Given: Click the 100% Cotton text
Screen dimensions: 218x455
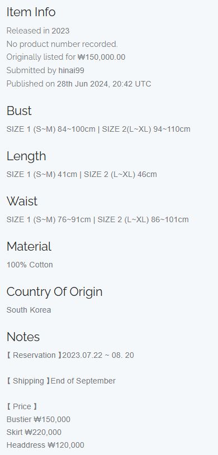Looking at the screenshot, I should tap(30, 265).
